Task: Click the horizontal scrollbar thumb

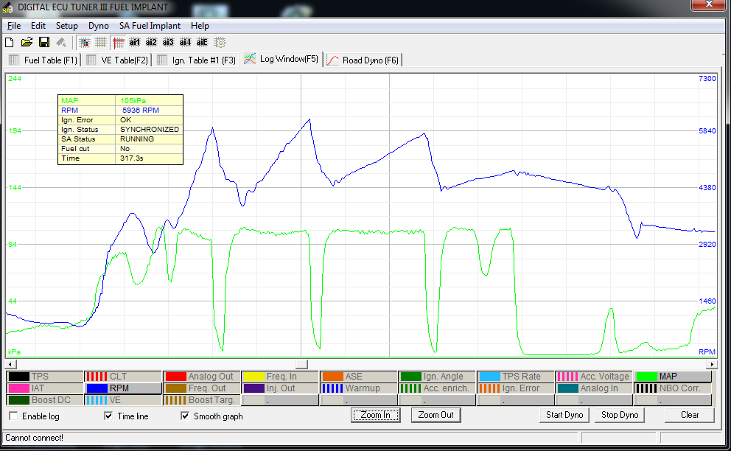Action: [x=301, y=364]
